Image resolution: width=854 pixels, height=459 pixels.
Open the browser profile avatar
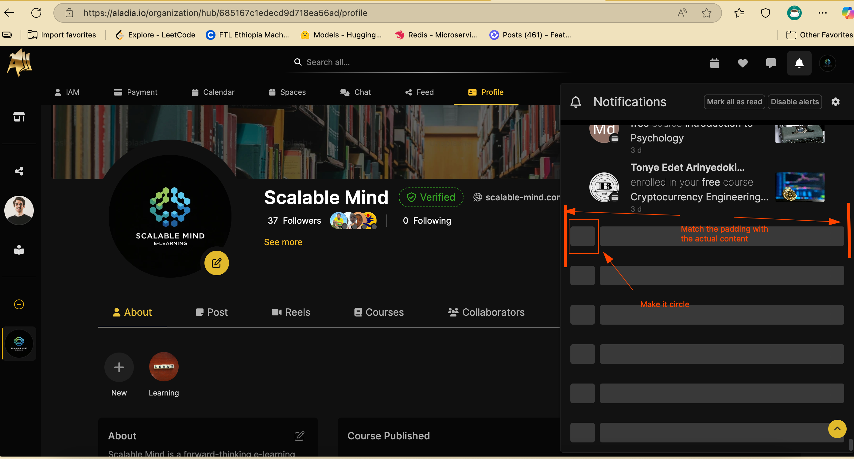tap(794, 13)
